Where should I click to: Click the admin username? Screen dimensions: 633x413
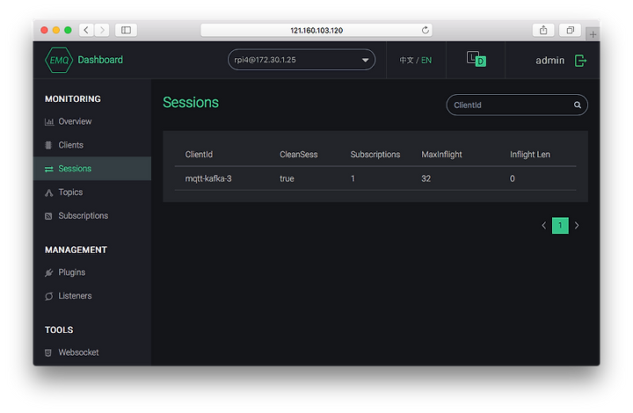pyautogui.click(x=549, y=61)
